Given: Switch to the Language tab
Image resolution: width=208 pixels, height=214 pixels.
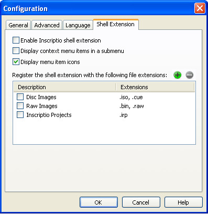Looking at the screenshot, I should 78,25.
